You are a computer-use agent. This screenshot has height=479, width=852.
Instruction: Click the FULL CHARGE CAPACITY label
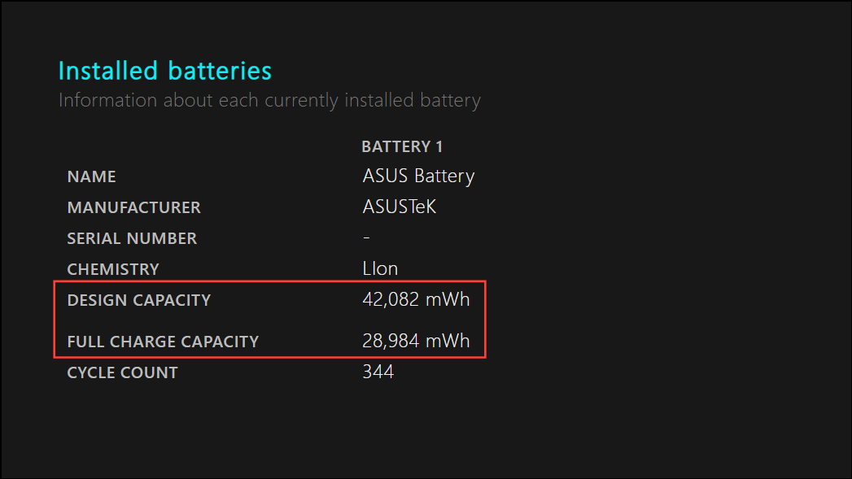click(163, 342)
